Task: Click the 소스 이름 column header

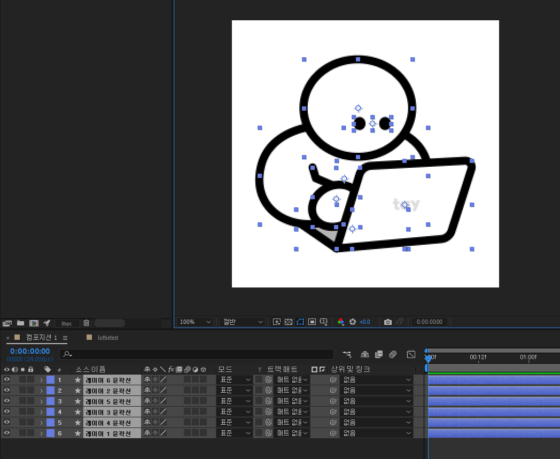Action: 90,369
